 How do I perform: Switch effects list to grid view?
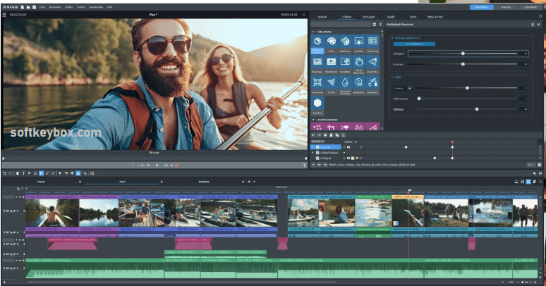375,25
